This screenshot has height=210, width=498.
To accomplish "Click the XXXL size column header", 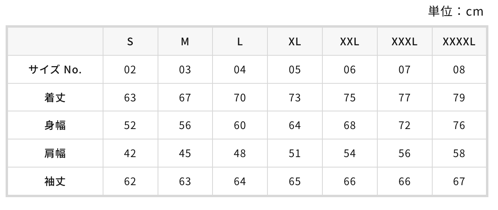I will click(x=404, y=42).
